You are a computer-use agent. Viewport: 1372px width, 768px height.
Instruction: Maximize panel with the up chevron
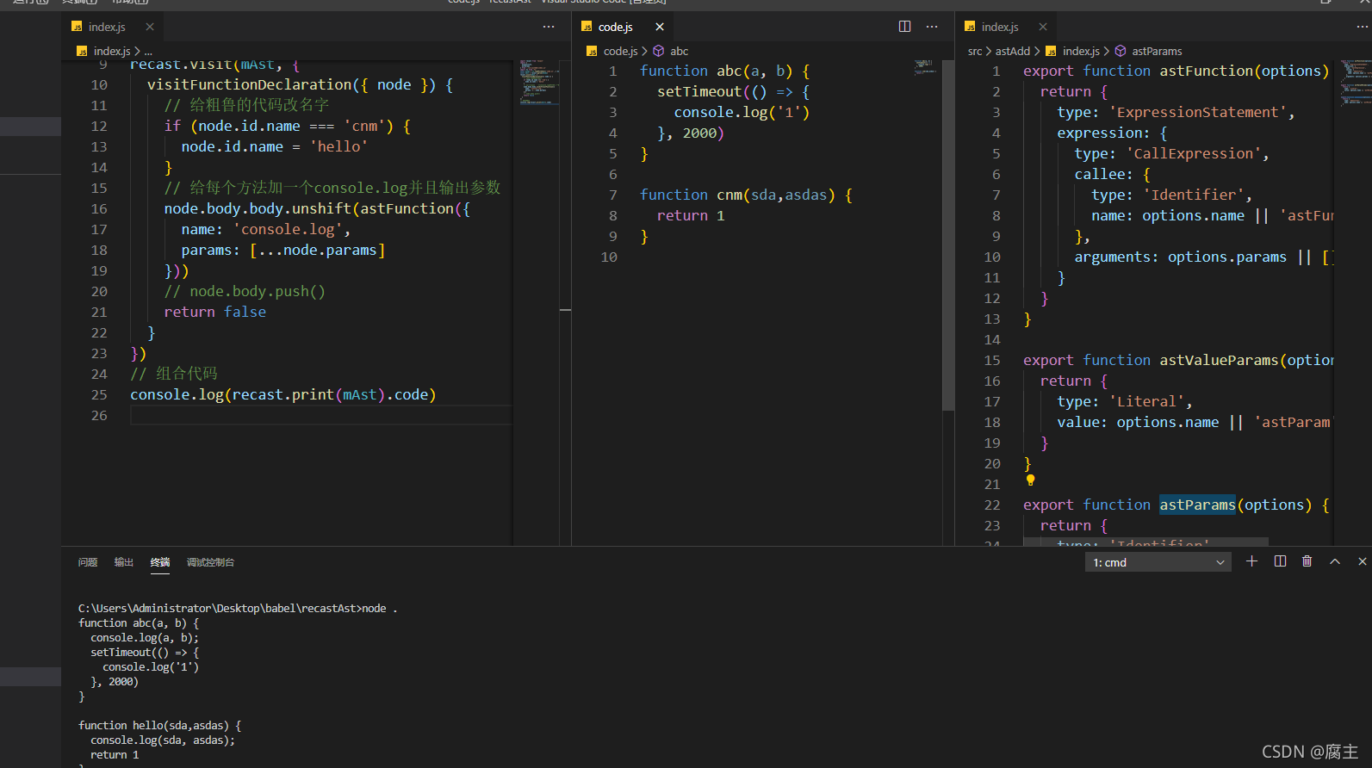tap(1335, 561)
